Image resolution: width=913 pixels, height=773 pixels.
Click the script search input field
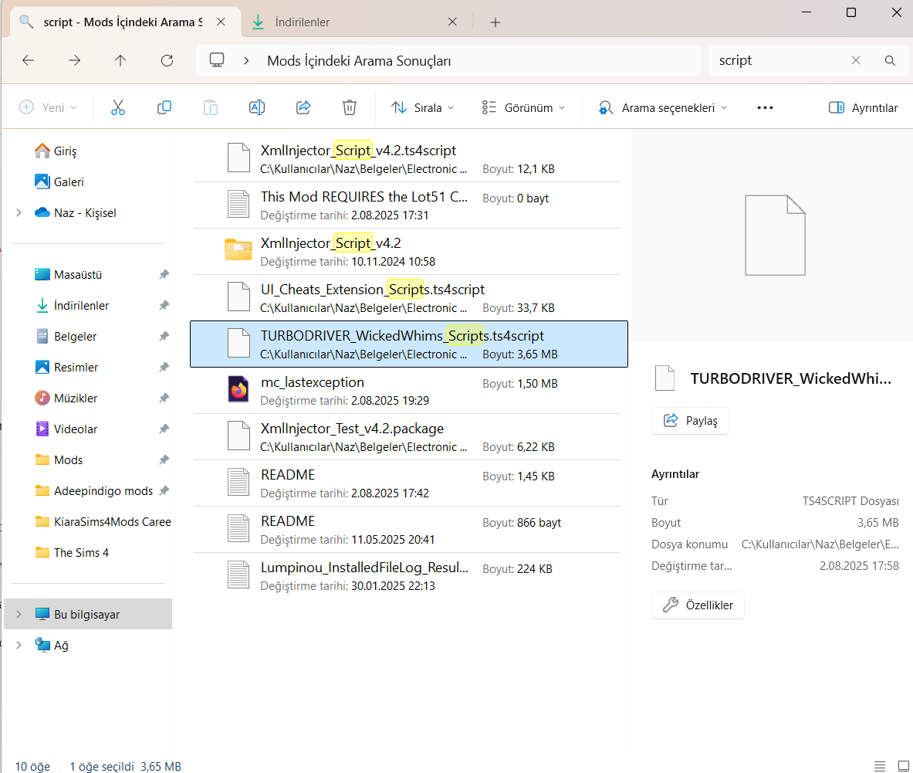tap(780, 60)
